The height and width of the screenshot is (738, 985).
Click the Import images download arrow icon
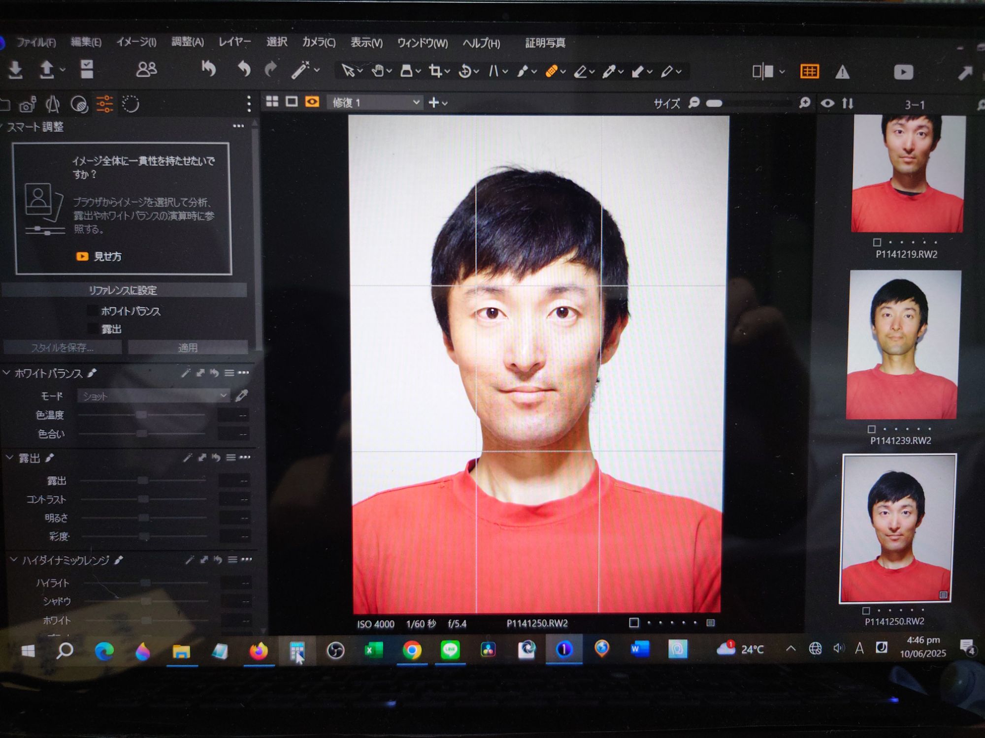click(x=15, y=70)
